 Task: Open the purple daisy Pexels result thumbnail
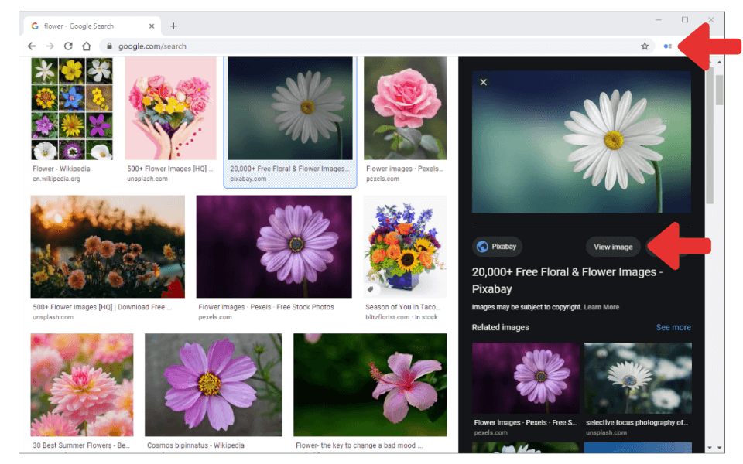tap(274, 247)
